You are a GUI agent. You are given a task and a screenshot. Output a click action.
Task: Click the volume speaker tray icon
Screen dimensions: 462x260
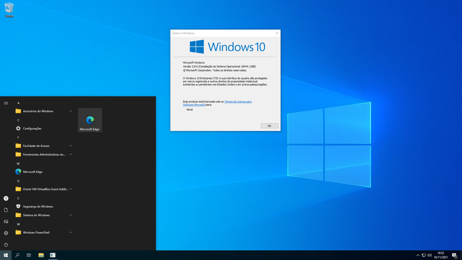430,255
